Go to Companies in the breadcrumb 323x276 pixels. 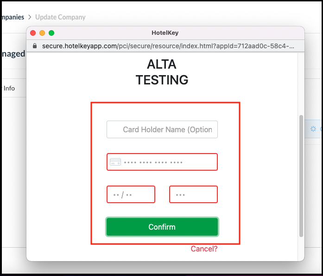[12, 17]
